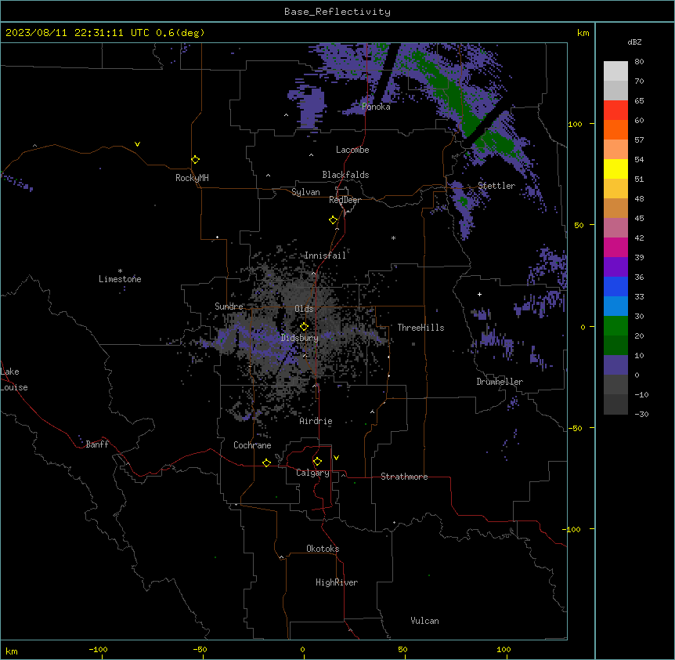Screen dimensions: 675x660
Task: Click the HighRiver label
Action: click(x=337, y=582)
